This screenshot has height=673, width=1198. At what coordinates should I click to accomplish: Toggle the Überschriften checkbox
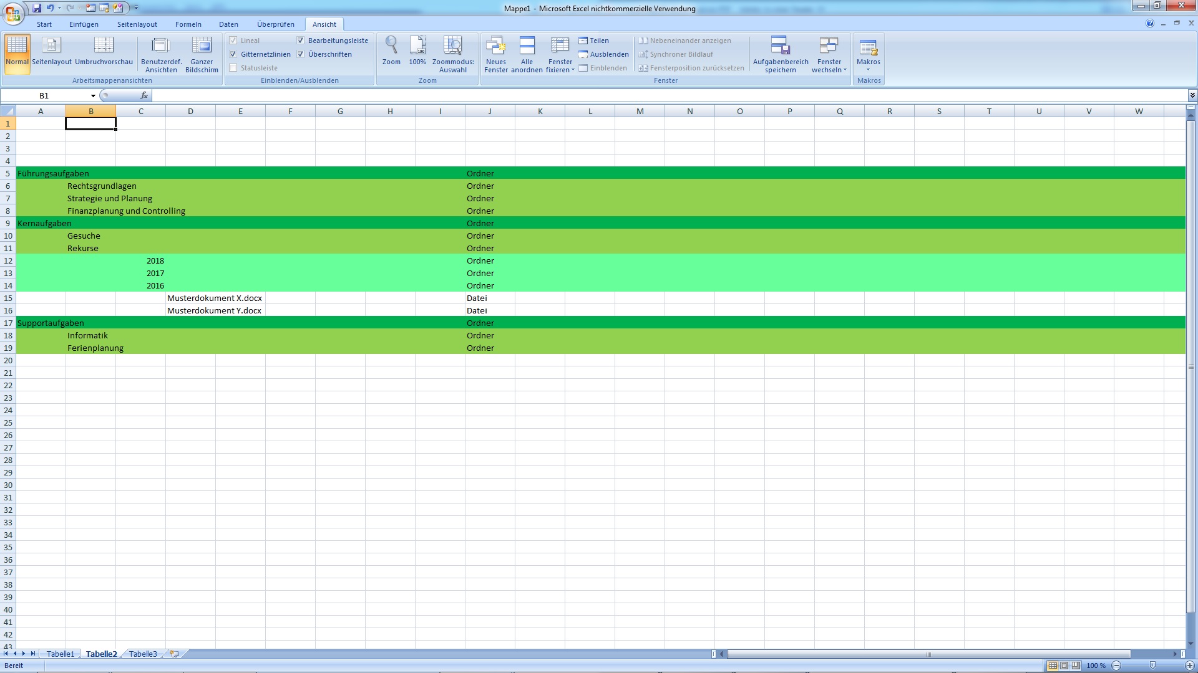[x=301, y=54]
